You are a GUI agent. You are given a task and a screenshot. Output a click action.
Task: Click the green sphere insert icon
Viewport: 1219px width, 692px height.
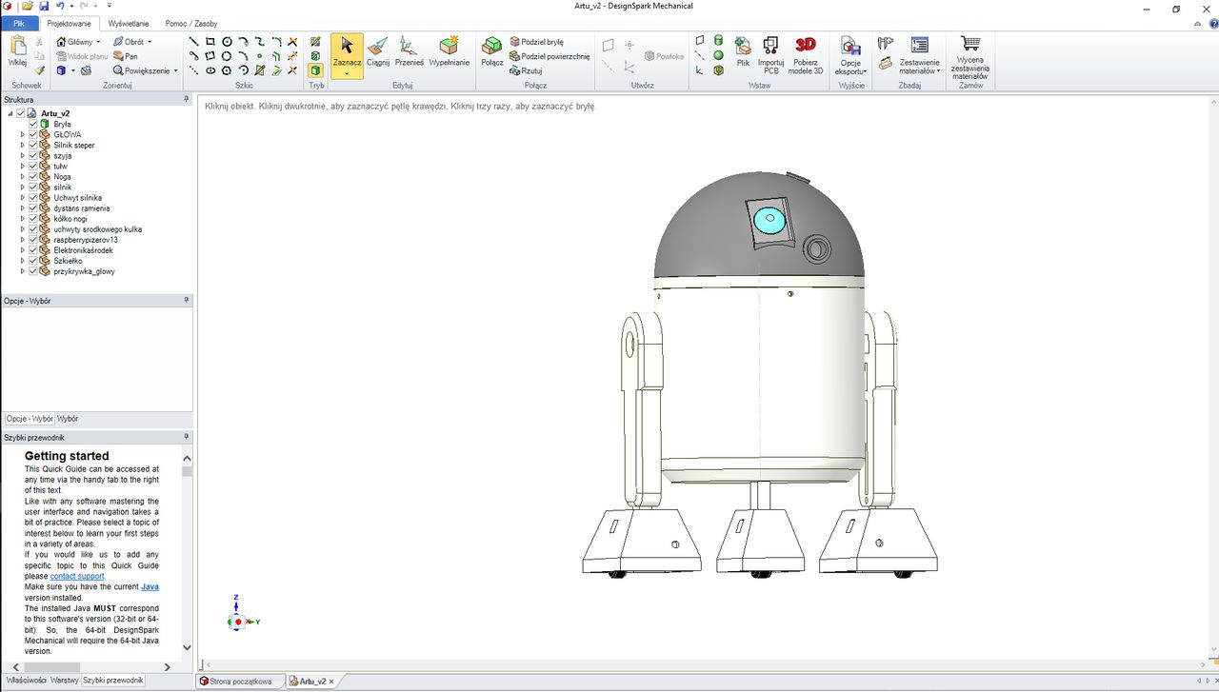pos(718,55)
